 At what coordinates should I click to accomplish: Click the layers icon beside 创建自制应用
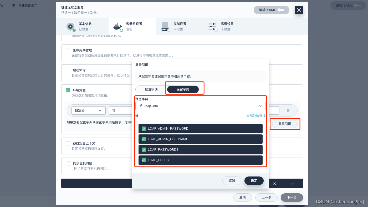coord(14,6)
